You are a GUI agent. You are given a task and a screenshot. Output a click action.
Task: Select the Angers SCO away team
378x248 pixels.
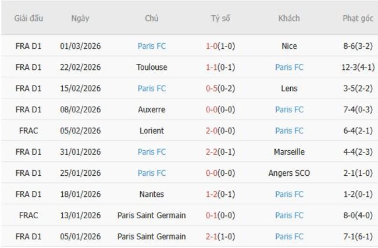pos(289,173)
